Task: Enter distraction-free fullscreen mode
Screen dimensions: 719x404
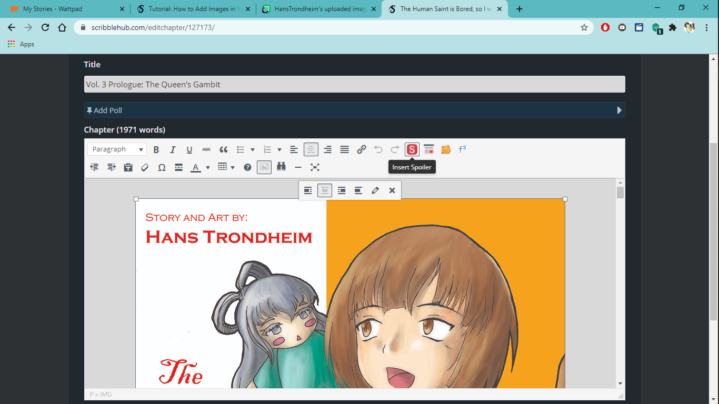Action: pos(315,167)
